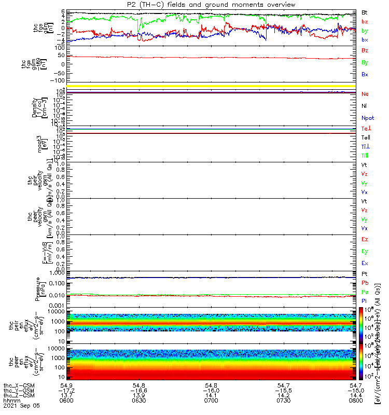Select the X-GSM position value '54.9'

[x=66, y=385]
